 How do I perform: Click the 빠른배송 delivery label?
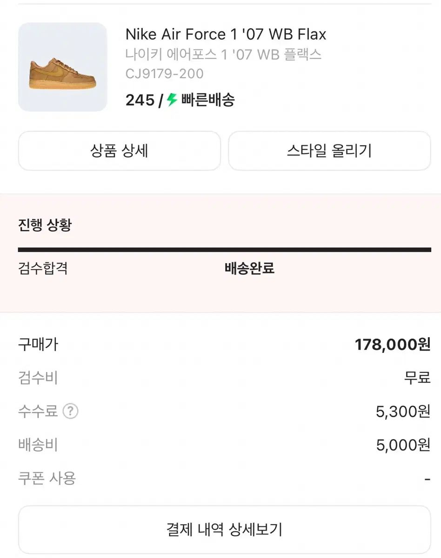click(x=208, y=100)
